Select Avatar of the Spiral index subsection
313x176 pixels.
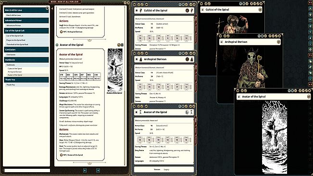pos(28,75)
